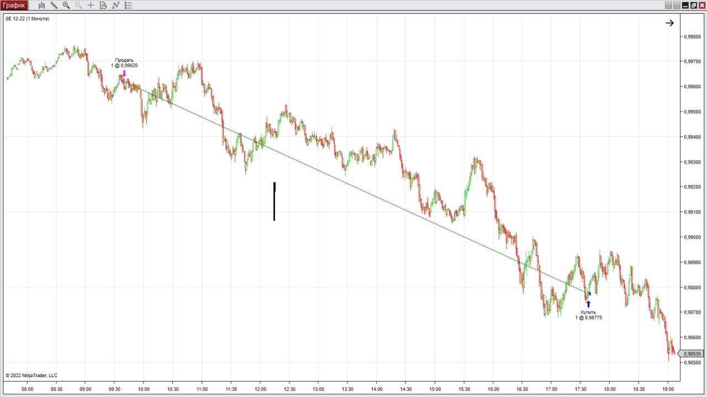Image resolution: width=707 pixels, height=397 pixels.
Task: Toggle the crosshair cursor tool
Action: (x=91, y=6)
